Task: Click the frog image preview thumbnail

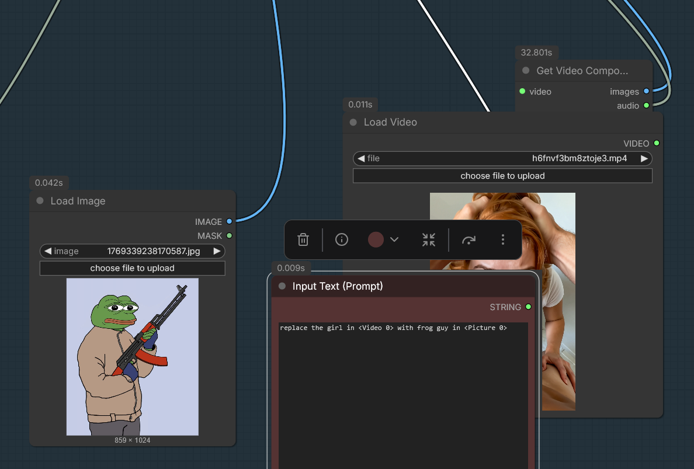Action: point(133,357)
